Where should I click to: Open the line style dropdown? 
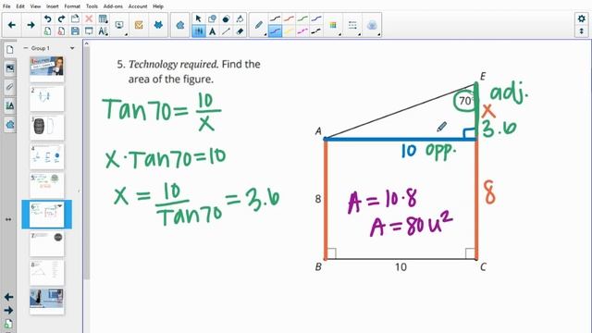point(352,25)
